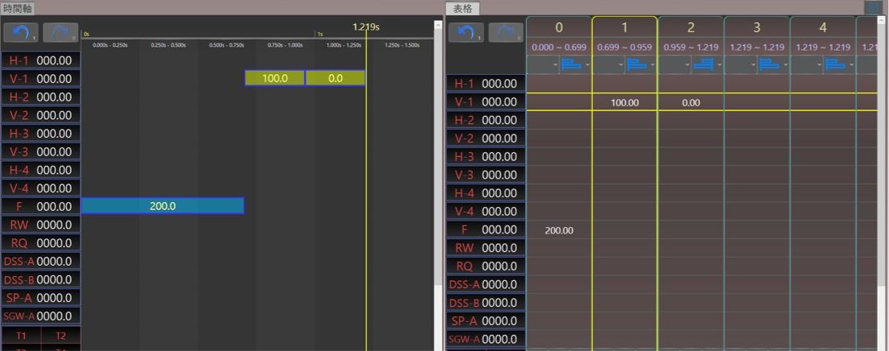Click the undo arrow in the timeline panel
The height and width of the screenshot is (351, 889).
[x=20, y=33]
